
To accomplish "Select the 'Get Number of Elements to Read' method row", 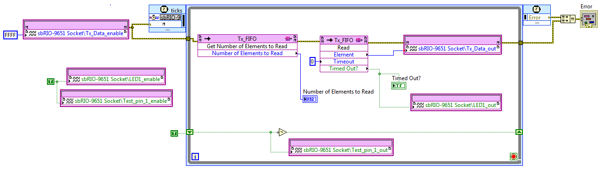I will pos(247,46).
